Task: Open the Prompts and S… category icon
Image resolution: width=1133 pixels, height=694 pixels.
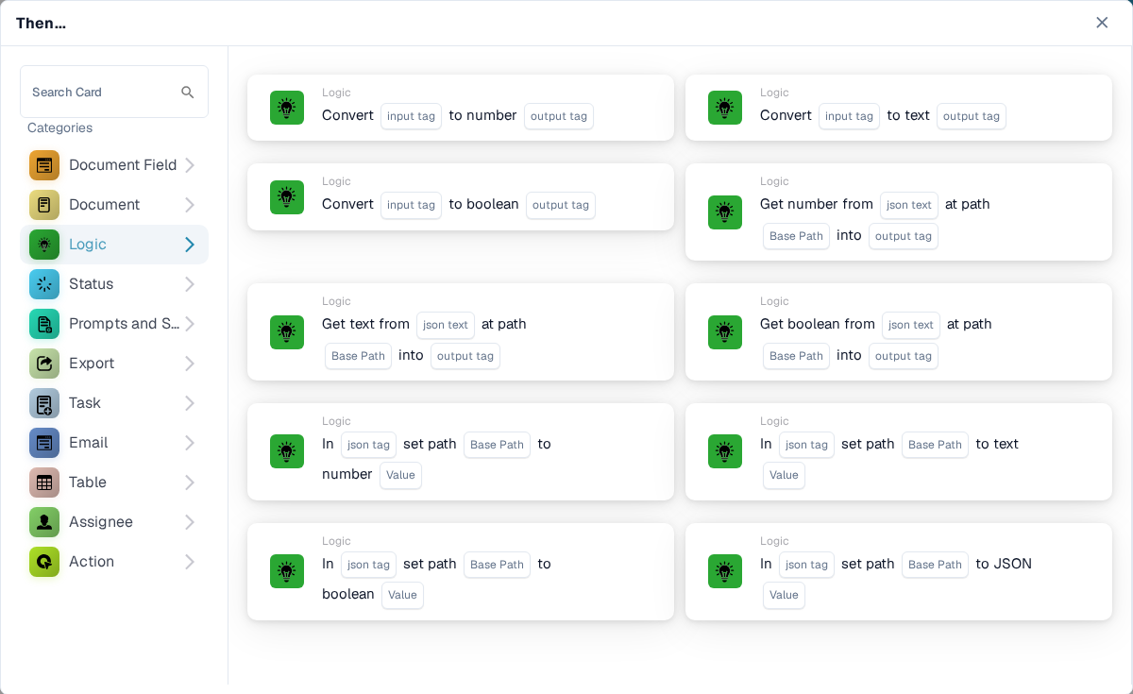Action: [x=44, y=324]
